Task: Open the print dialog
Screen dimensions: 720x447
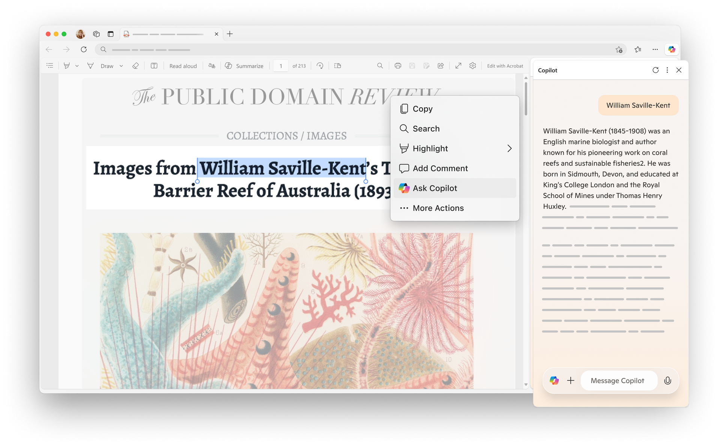Action: 397,66
